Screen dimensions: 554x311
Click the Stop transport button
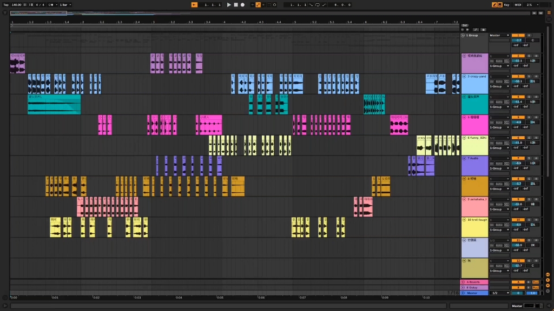236,5
